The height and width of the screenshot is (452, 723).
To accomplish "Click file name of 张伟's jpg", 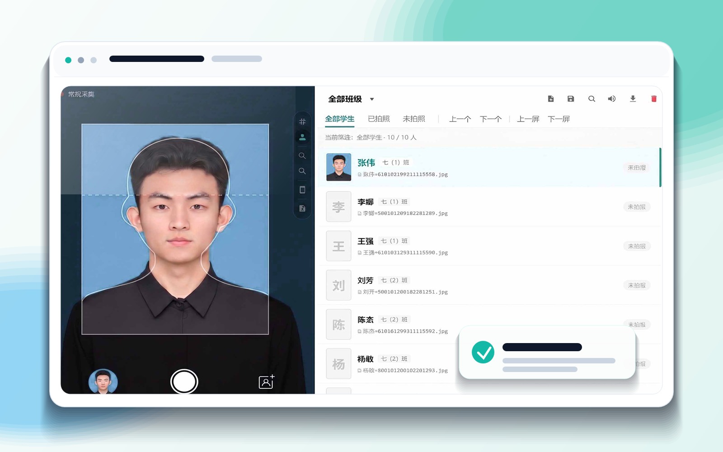I will (x=405, y=174).
